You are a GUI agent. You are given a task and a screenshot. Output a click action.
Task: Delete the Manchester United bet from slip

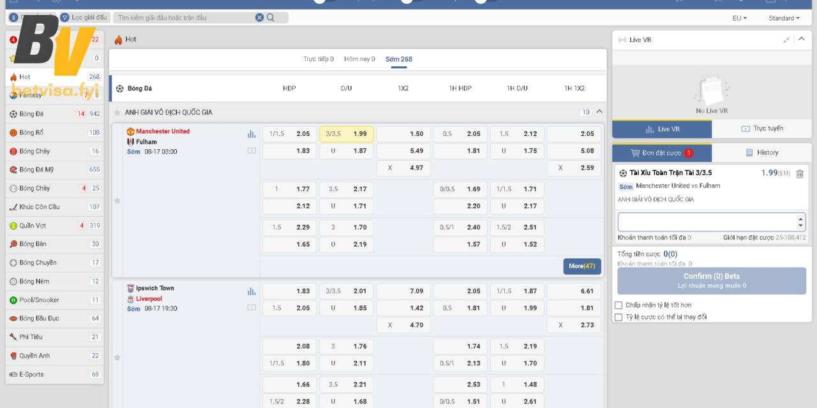pyautogui.click(x=800, y=173)
